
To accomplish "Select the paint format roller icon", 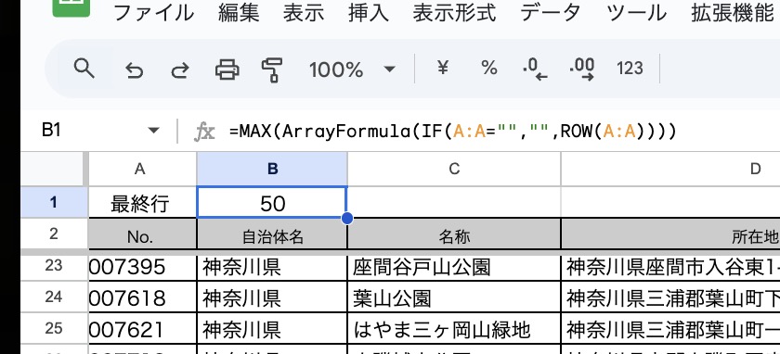I will click(x=272, y=70).
